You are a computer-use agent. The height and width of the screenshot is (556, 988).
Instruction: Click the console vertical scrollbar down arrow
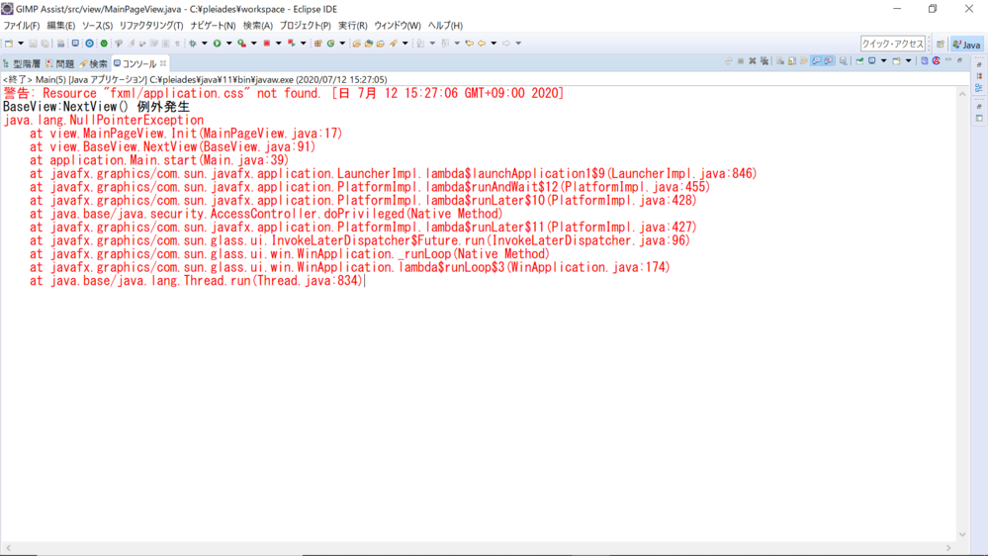pyautogui.click(x=962, y=534)
